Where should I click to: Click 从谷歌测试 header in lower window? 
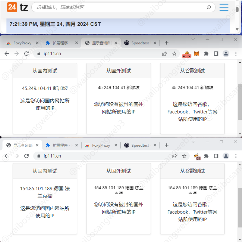(192, 171)
